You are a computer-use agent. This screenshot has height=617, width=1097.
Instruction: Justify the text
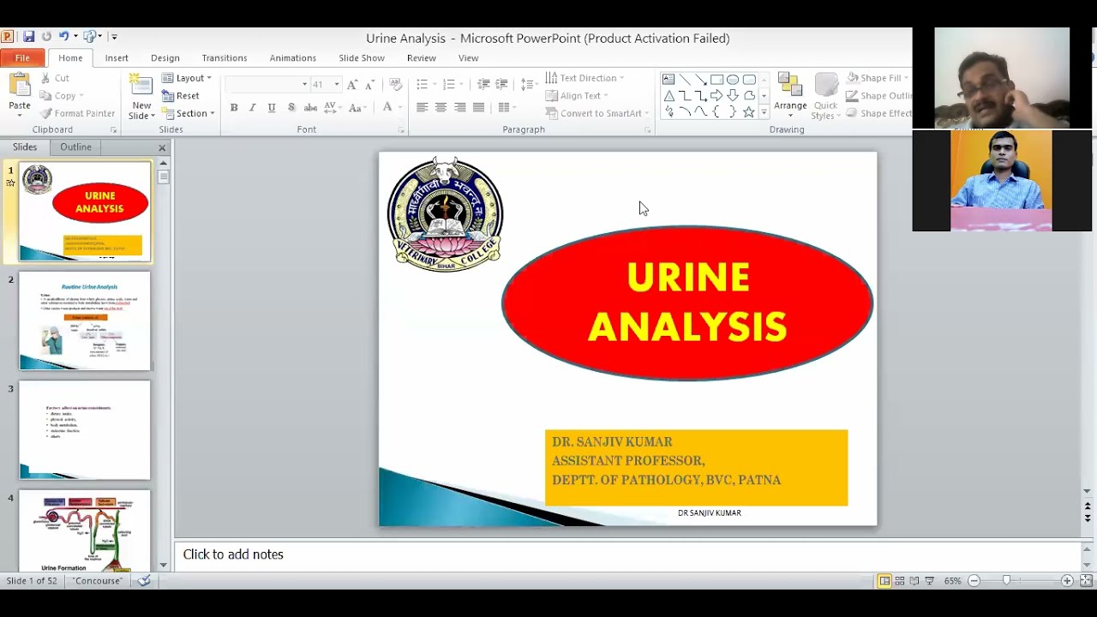coord(479,107)
